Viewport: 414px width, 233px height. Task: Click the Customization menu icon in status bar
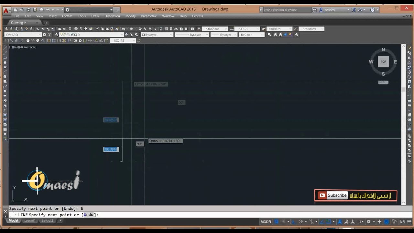tap(409, 222)
